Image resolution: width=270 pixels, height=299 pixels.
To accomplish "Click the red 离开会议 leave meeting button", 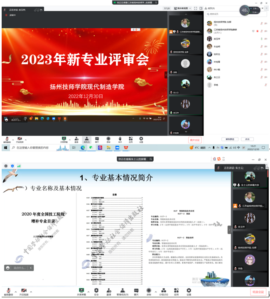I will 195,140.
